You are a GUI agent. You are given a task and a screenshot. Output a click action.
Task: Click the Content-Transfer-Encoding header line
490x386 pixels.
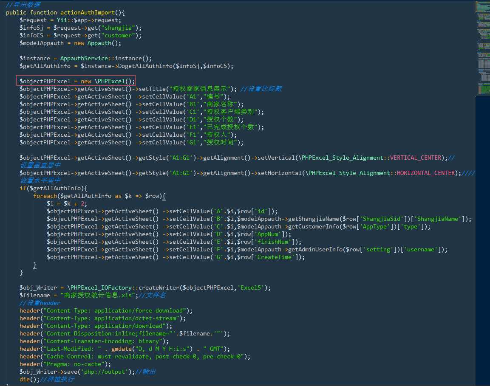pyautogui.click(x=94, y=341)
